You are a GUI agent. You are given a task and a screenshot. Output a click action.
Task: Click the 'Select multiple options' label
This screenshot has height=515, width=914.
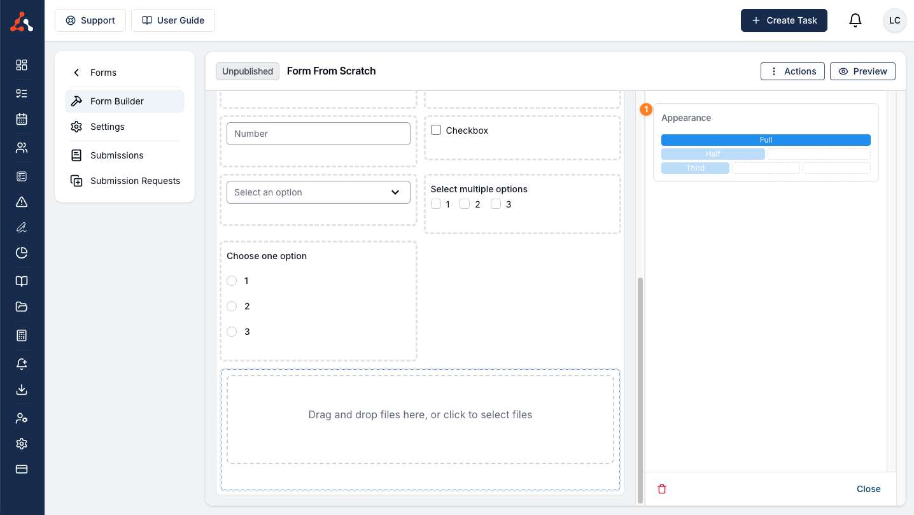coord(479,189)
